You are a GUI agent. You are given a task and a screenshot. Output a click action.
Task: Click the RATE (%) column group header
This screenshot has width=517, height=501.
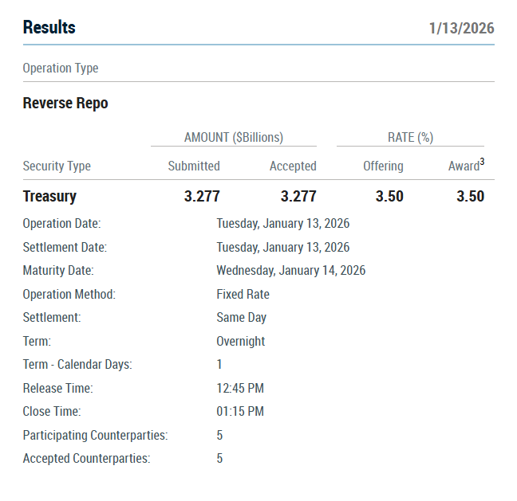[411, 138]
